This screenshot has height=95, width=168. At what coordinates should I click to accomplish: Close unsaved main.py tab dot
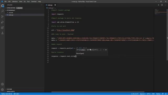55,5
